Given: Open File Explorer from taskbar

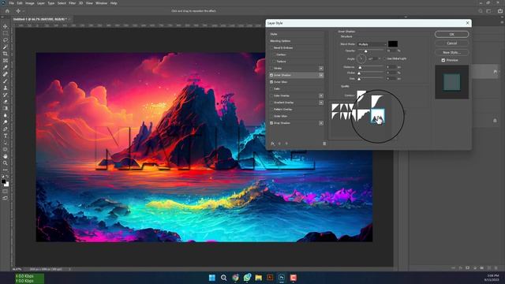Looking at the screenshot, I should coord(258,278).
